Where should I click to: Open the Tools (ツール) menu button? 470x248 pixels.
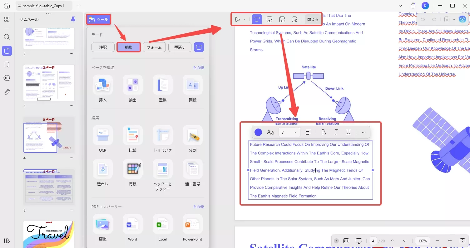click(x=98, y=19)
